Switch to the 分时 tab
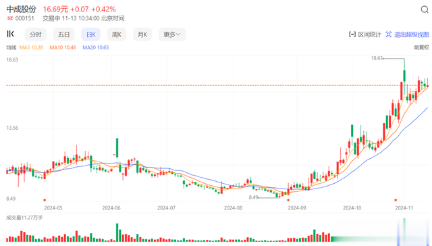 pyautogui.click(x=36, y=34)
